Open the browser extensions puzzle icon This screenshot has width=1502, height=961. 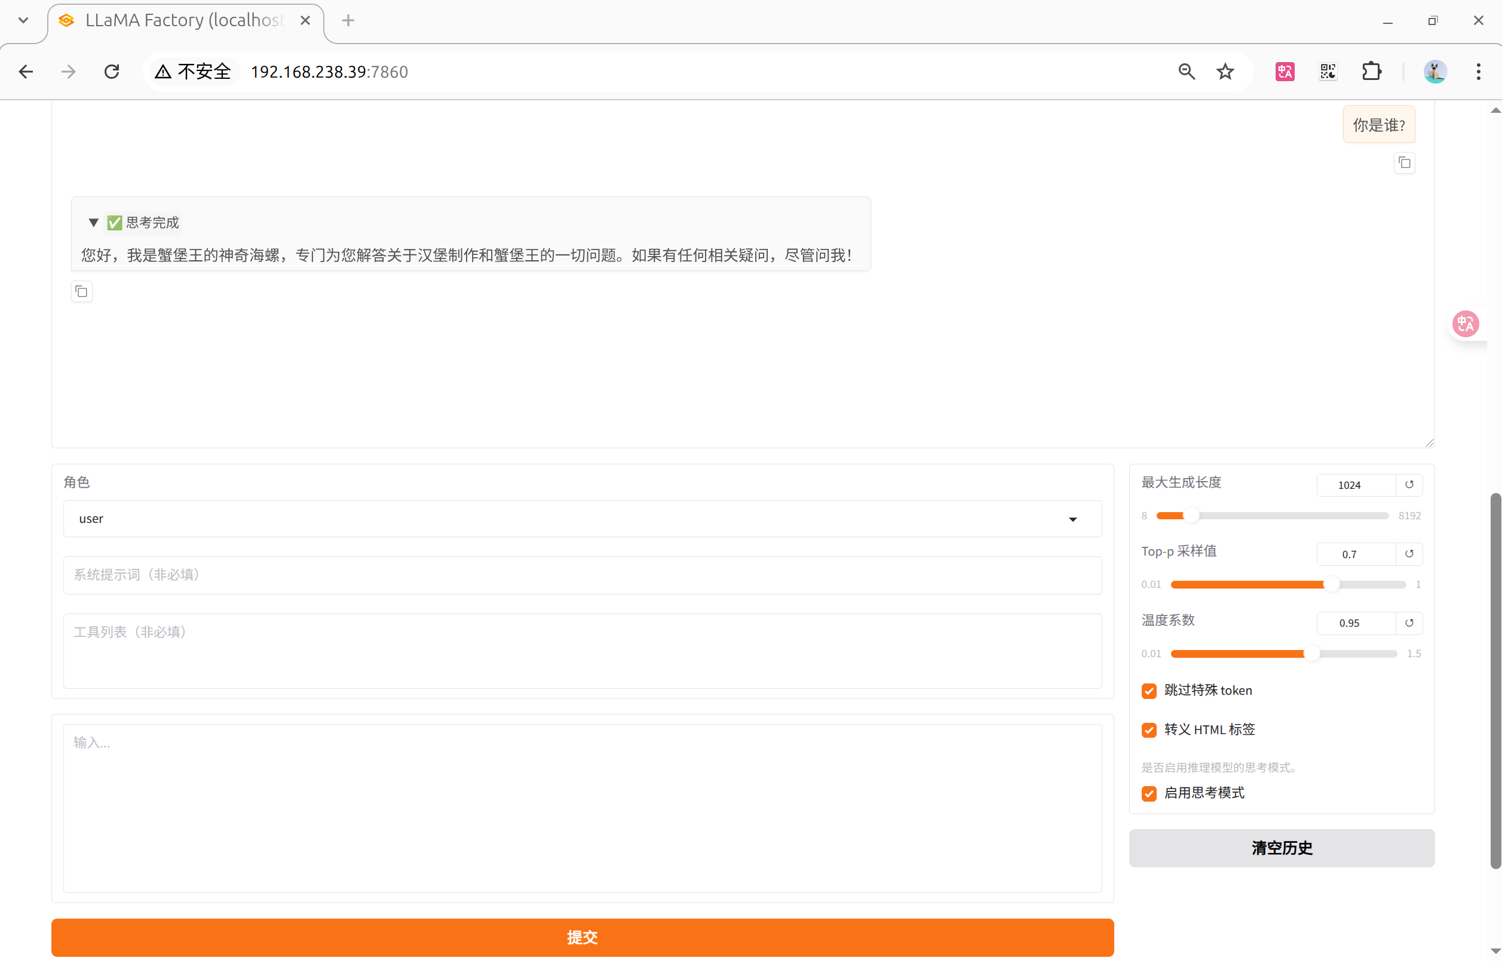tap(1372, 72)
